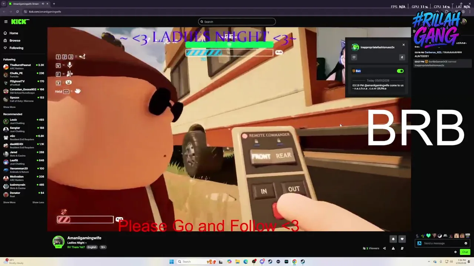
Task: Open Louiz recommended channel
Action: [x=24, y=121]
